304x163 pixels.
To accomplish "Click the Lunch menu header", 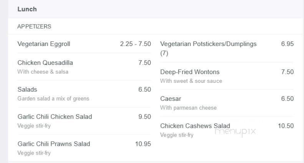I will (27, 9).
